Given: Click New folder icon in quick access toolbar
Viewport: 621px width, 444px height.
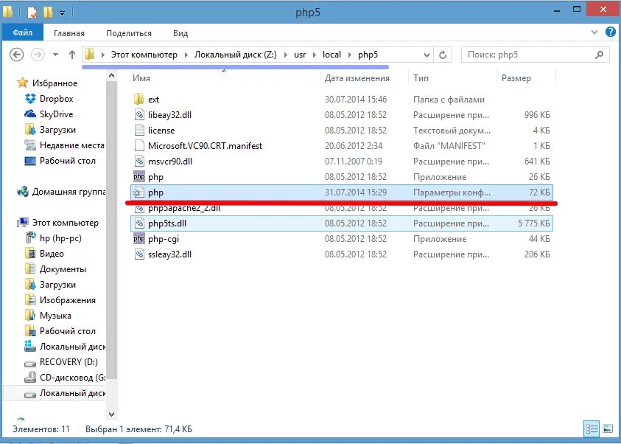Looking at the screenshot, I should pyautogui.click(x=48, y=13).
